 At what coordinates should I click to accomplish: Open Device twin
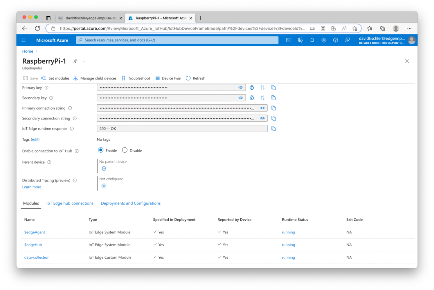click(168, 78)
